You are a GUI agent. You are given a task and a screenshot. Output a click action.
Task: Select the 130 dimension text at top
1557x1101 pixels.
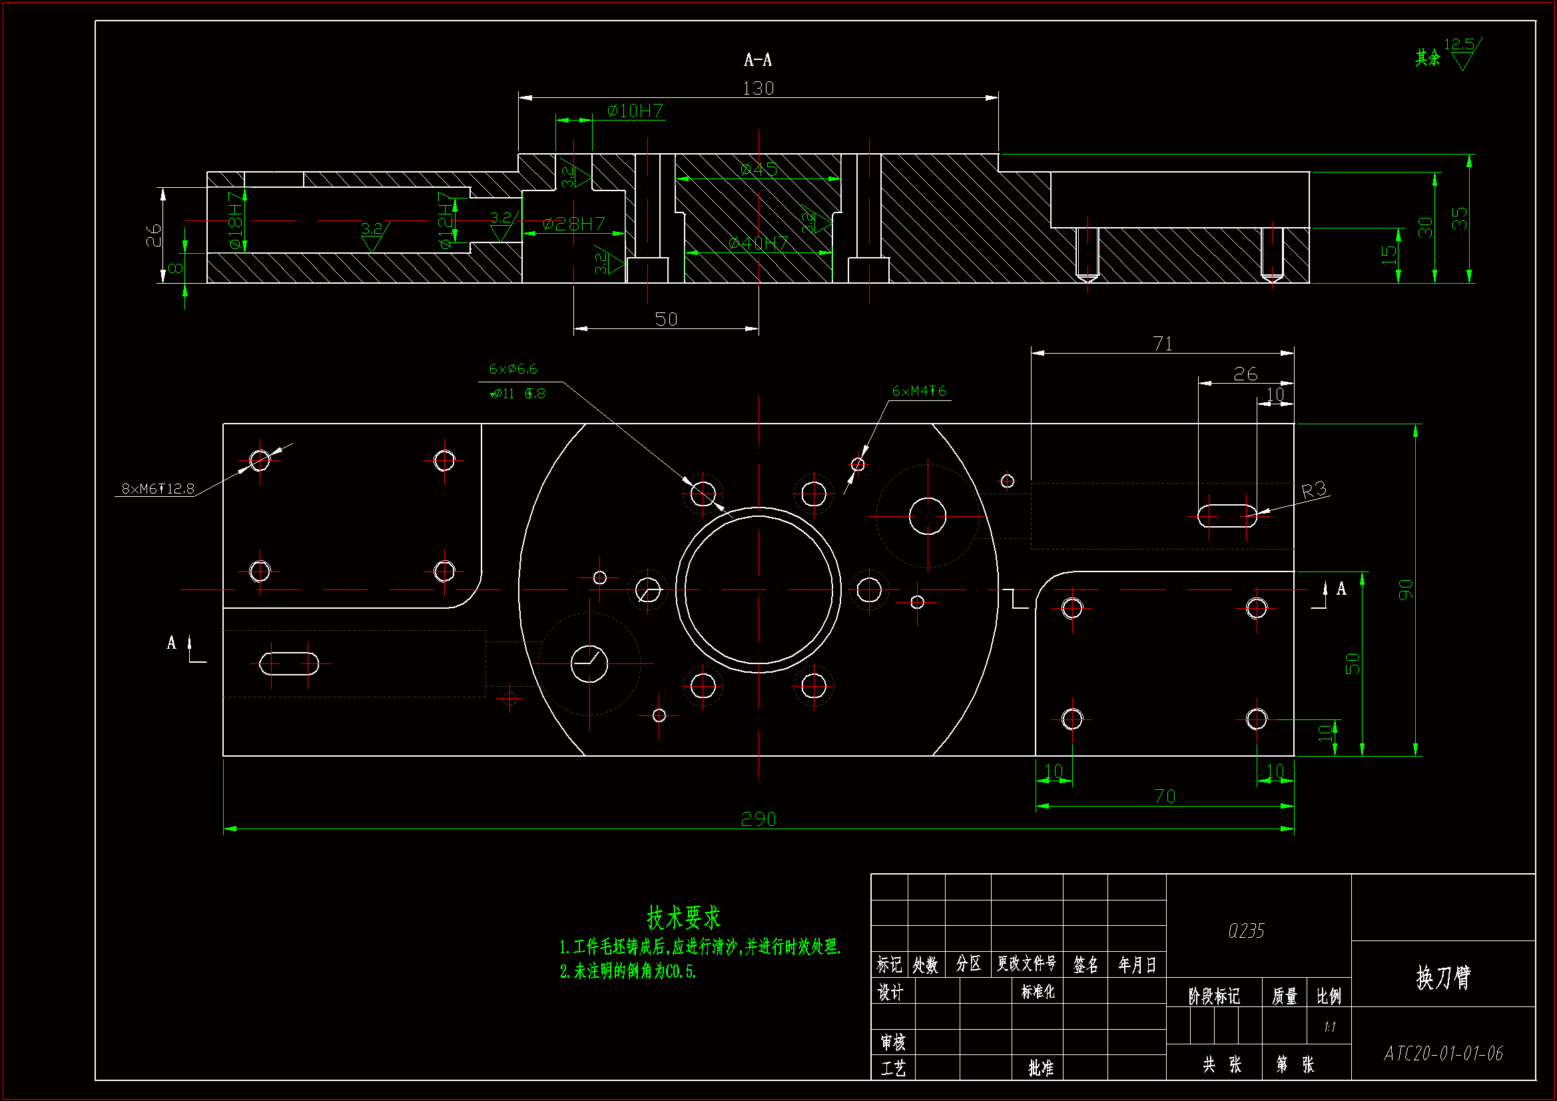tap(758, 89)
